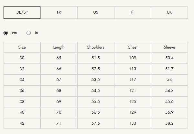Select the cm unit radio button
The width and height of the screenshot is (194, 134).
point(6,33)
